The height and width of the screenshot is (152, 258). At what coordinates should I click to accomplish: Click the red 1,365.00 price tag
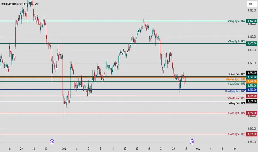252,96
